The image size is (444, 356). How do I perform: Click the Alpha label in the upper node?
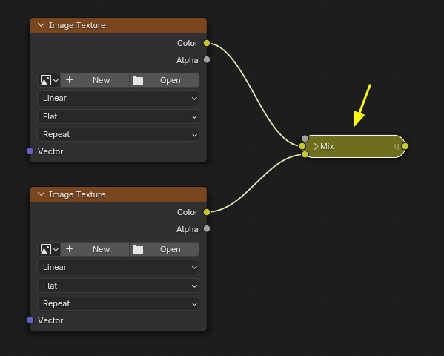(188, 60)
